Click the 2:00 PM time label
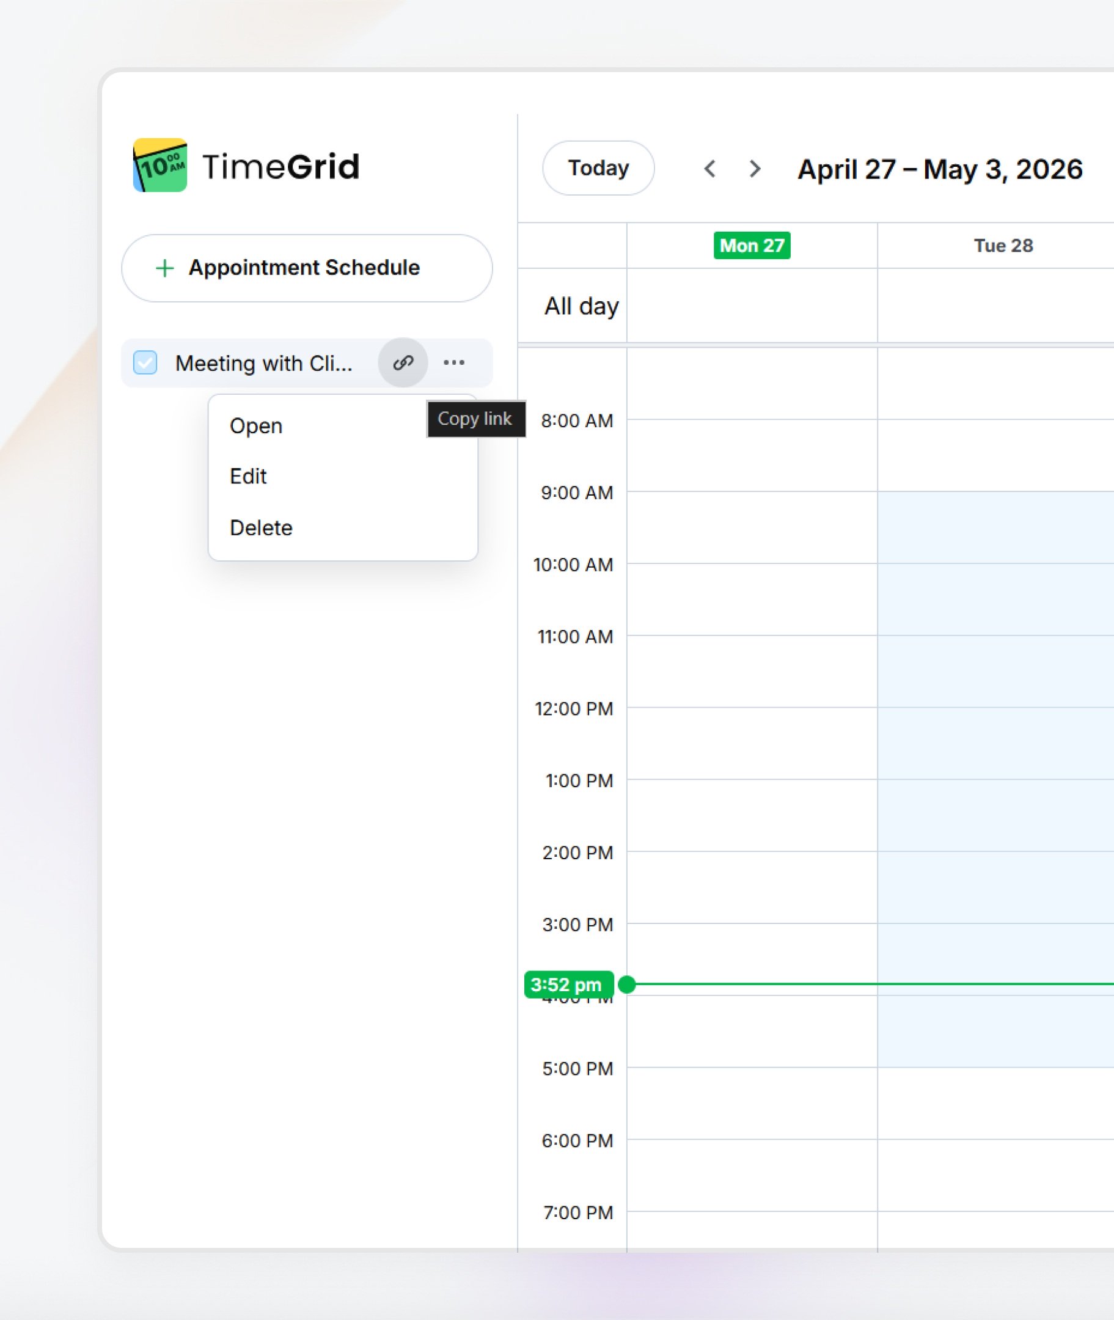The width and height of the screenshot is (1114, 1320). [x=577, y=853]
